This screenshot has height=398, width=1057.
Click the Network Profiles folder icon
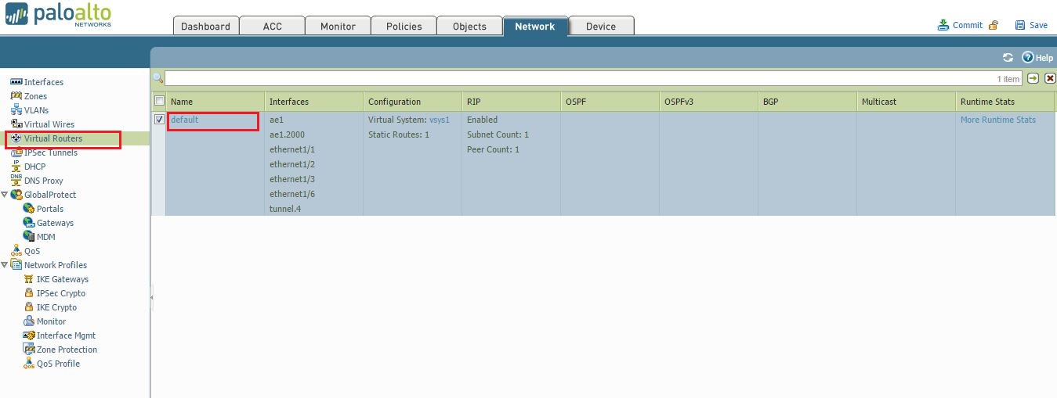tap(16, 265)
